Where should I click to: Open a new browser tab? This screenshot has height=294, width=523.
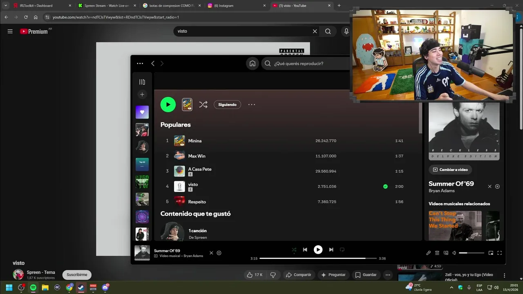(339, 6)
